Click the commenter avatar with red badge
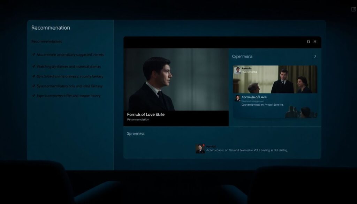Screen dimensions: 357x204 coord(200,149)
